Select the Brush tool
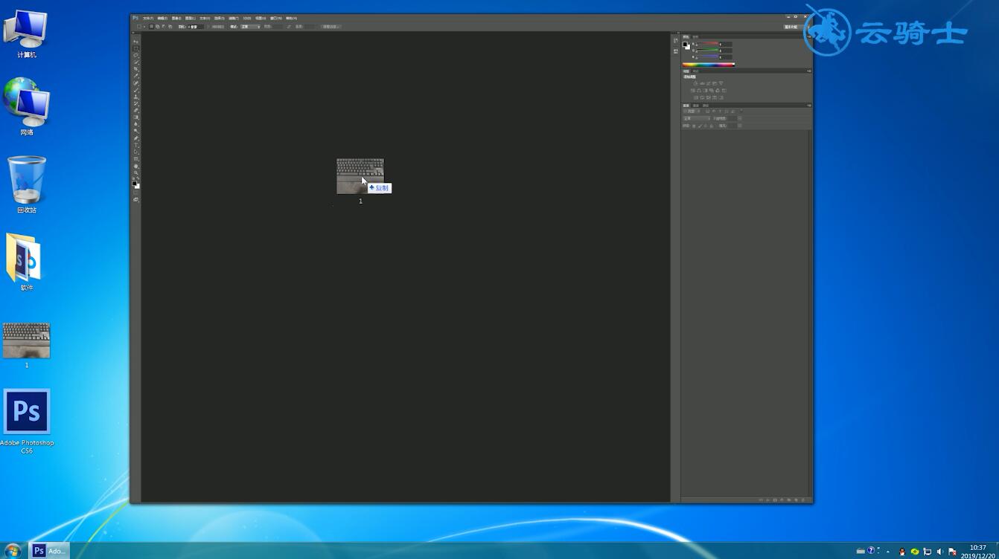 (x=136, y=89)
